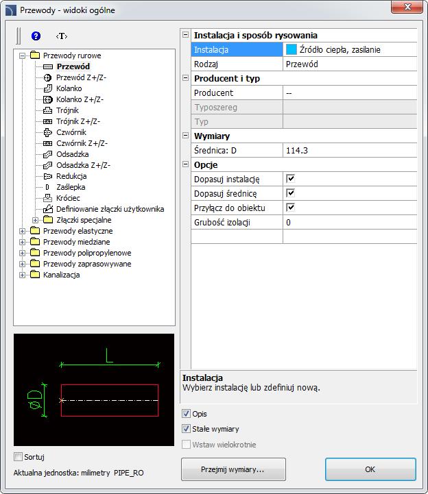This screenshot has height=494, width=428.
Task: Click the Przewody miedziane folder icon
Action: coord(35,242)
